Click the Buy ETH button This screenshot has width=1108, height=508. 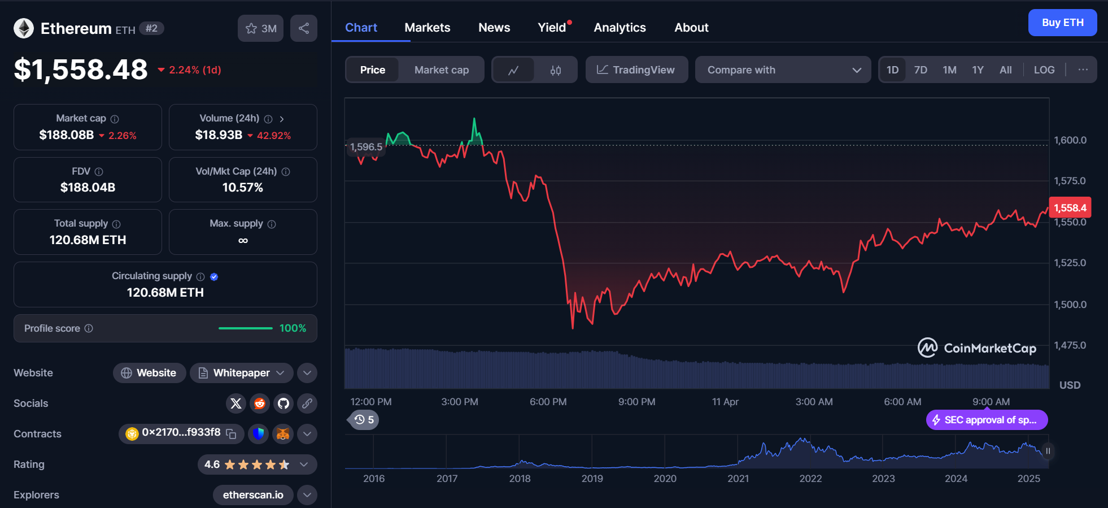[x=1062, y=23]
